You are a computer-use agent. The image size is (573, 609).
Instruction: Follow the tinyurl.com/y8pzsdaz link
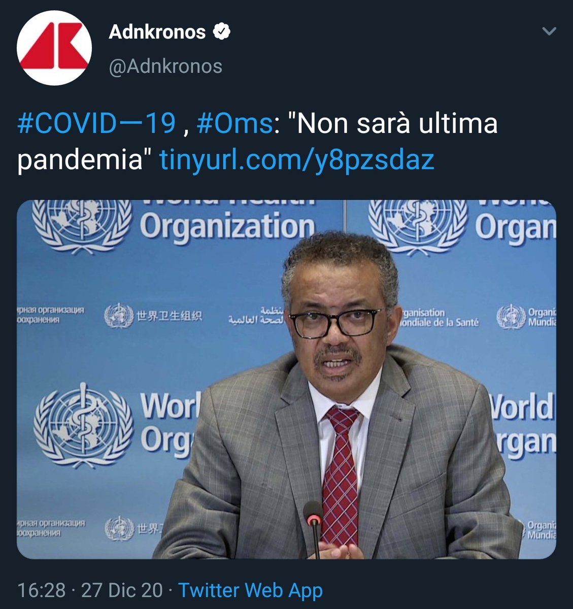pyautogui.click(x=297, y=160)
